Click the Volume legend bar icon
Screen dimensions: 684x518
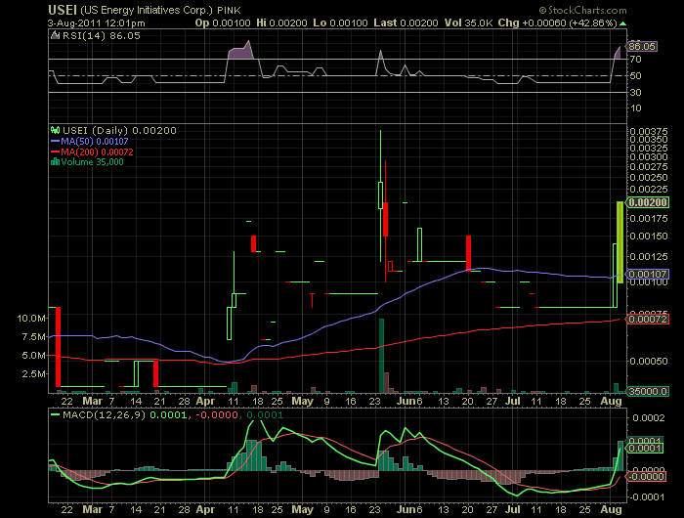(56, 162)
